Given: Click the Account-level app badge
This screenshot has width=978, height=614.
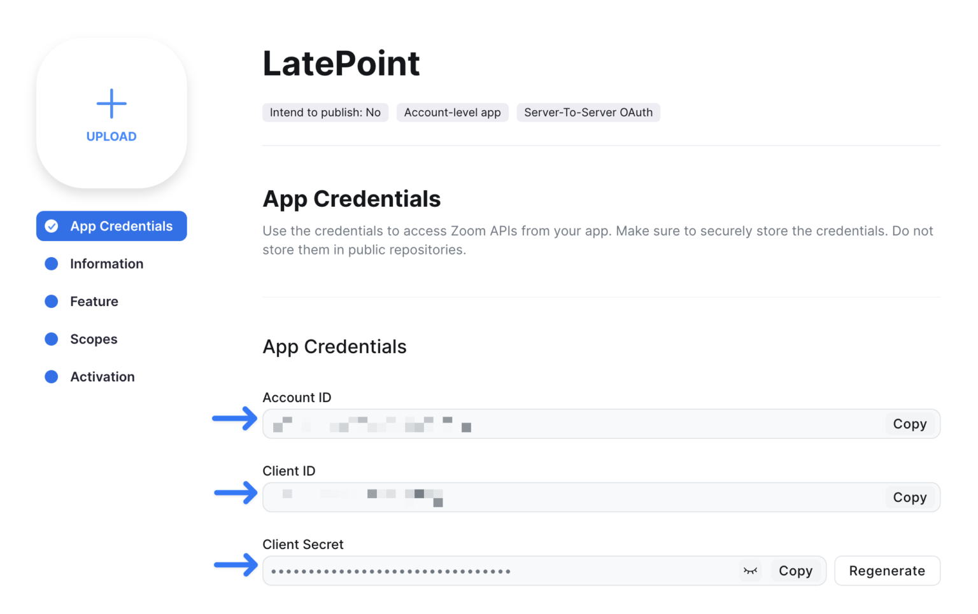Looking at the screenshot, I should (452, 112).
